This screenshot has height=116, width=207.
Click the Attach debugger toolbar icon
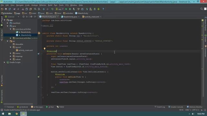point(74,9)
